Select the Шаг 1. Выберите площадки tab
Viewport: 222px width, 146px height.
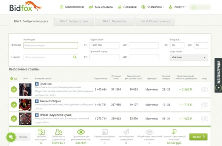tap(31, 21)
